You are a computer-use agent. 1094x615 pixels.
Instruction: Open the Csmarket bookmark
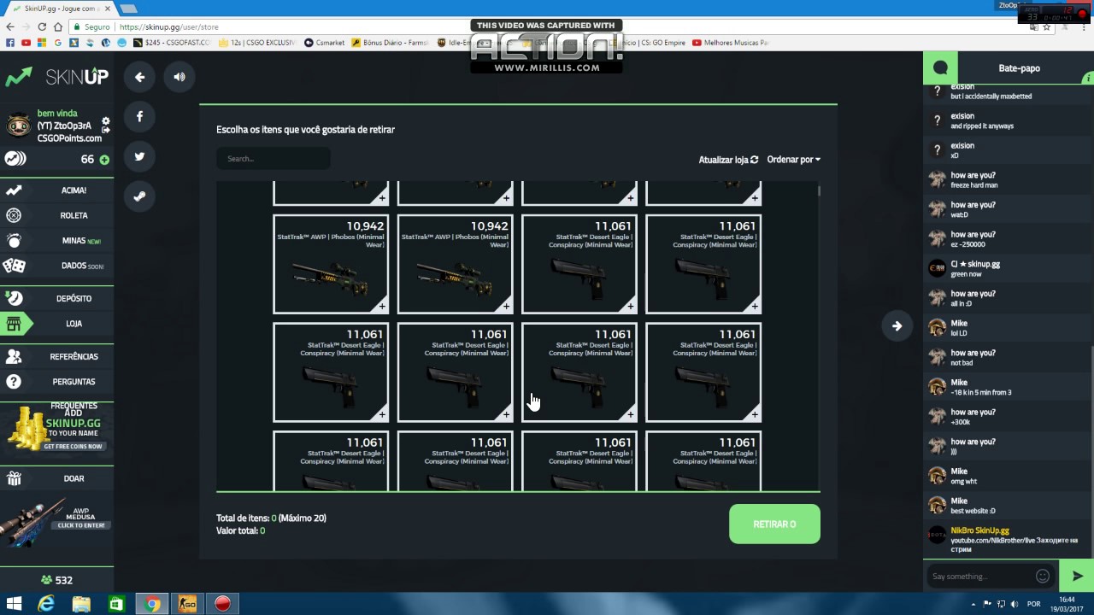[325, 43]
